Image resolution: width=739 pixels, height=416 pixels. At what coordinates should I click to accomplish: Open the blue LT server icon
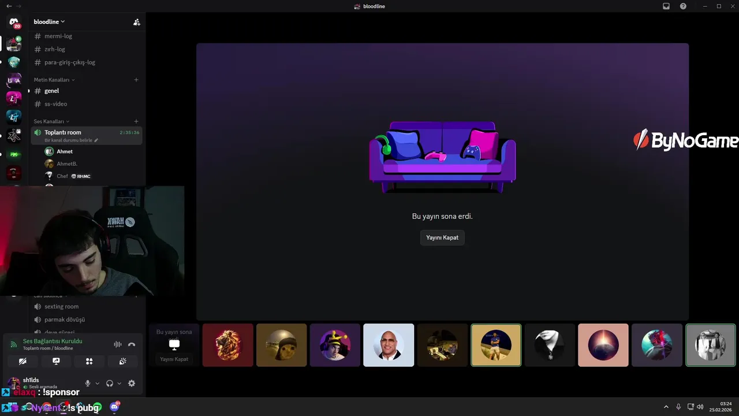coord(14,117)
